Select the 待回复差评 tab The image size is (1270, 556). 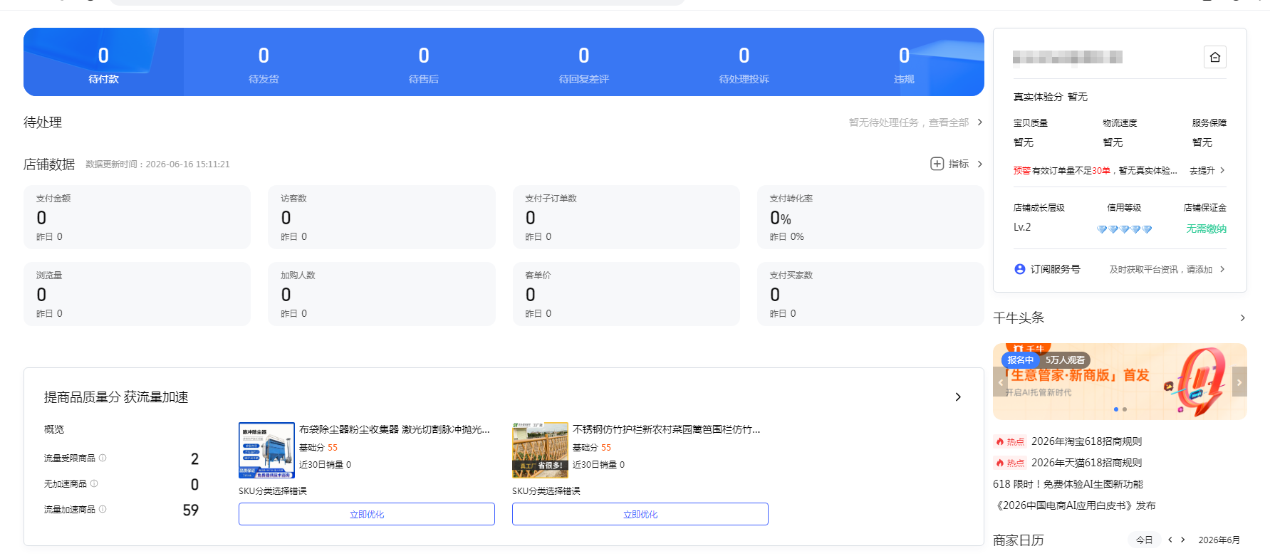(x=584, y=62)
